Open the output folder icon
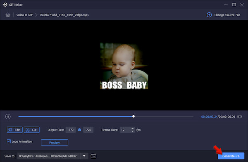 coord(93,156)
